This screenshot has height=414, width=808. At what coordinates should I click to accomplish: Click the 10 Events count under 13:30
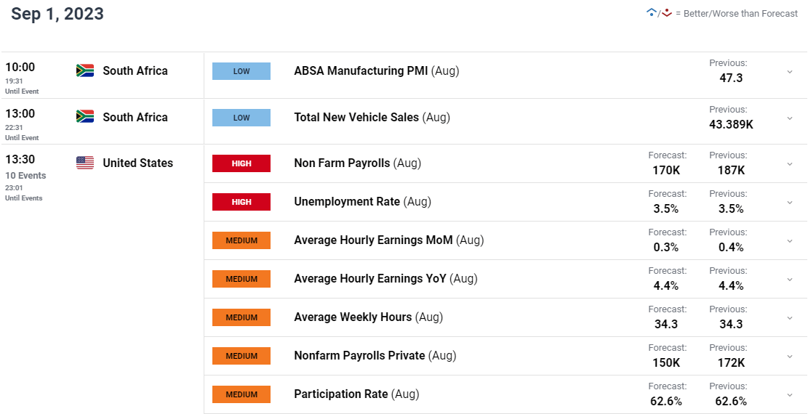pyautogui.click(x=25, y=176)
